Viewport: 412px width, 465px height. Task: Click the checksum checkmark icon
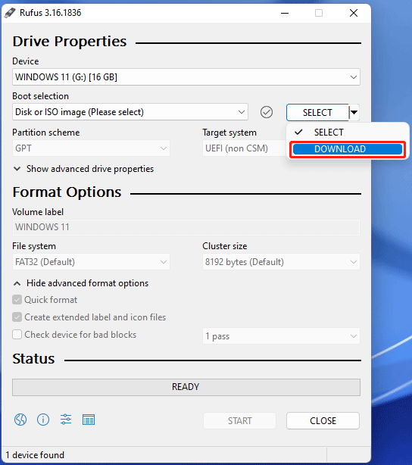pyautogui.click(x=267, y=112)
